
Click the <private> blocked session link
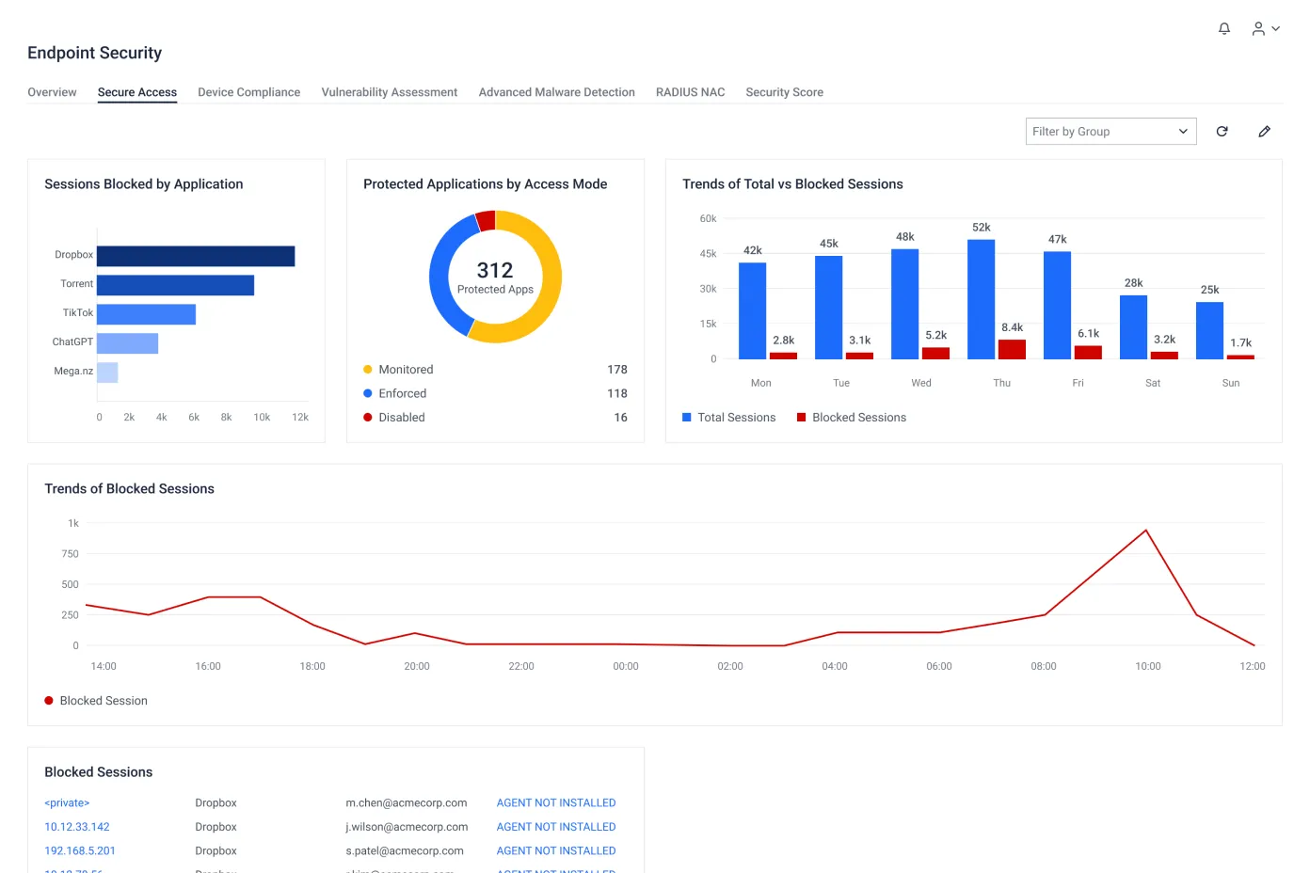tap(67, 803)
